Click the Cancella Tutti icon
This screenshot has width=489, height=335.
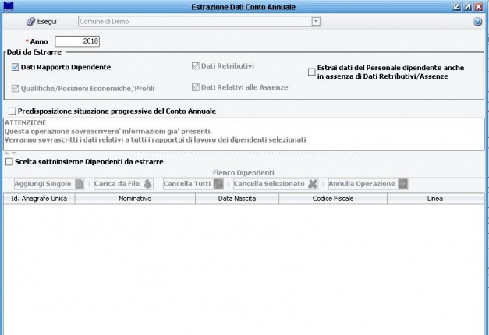218,184
